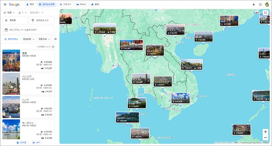The image size is (272, 146).
Task: Open the エコノミー class dropdown
Action: pyautogui.click(x=37, y=13)
